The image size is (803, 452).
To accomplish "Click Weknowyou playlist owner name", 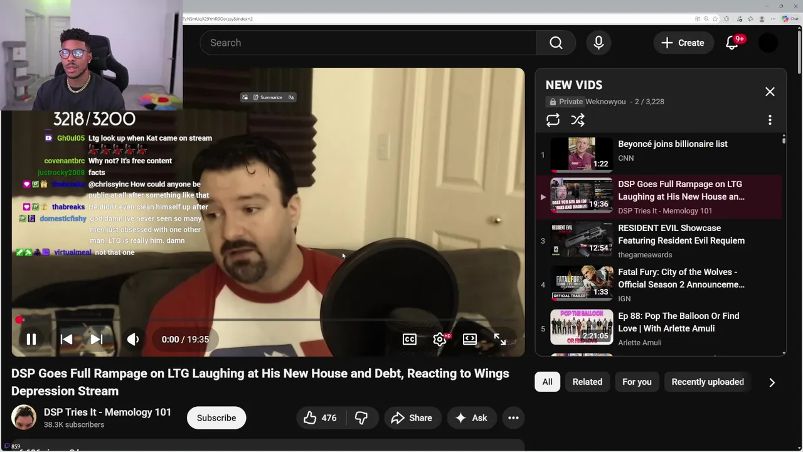I will (x=605, y=102).
